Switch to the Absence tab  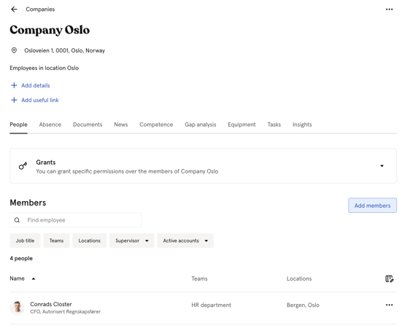[x=50, y=125]
